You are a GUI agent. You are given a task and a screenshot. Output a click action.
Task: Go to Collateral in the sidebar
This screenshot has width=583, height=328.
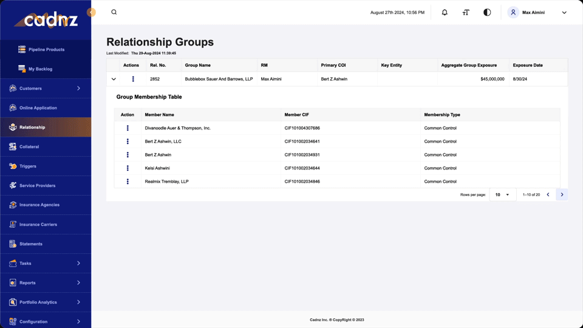click(x=29, y=147)
